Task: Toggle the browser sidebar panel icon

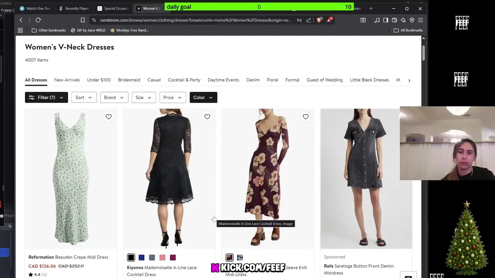Action: tap(386, 20)
